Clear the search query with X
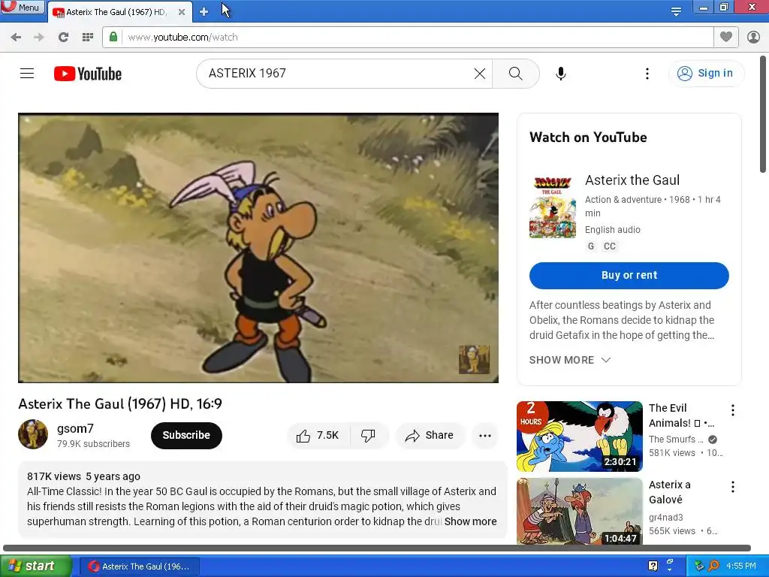Image resolution: width=769 pixels, height=577 pixels. tap(480, 74)
